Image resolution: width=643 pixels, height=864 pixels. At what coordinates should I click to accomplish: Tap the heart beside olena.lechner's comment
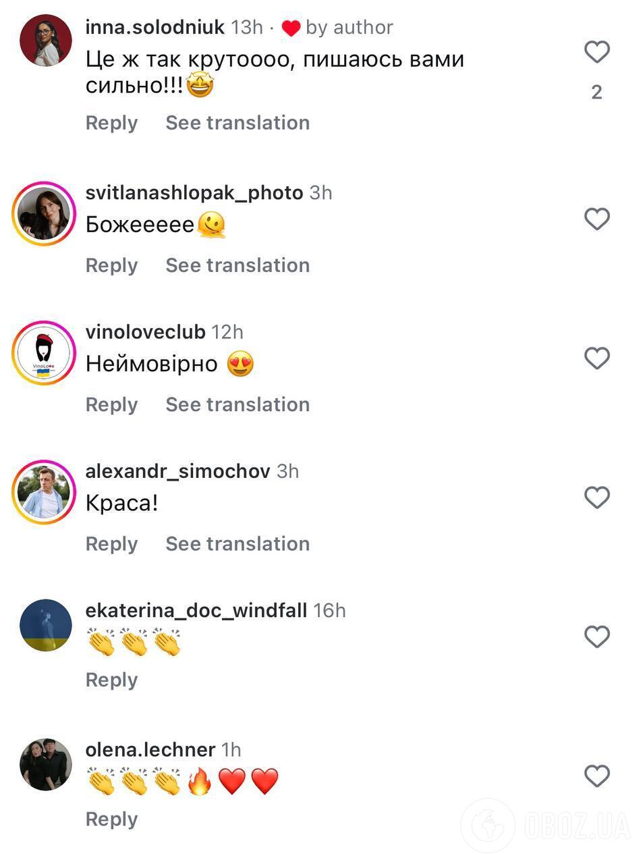click(x=596, y=776)
